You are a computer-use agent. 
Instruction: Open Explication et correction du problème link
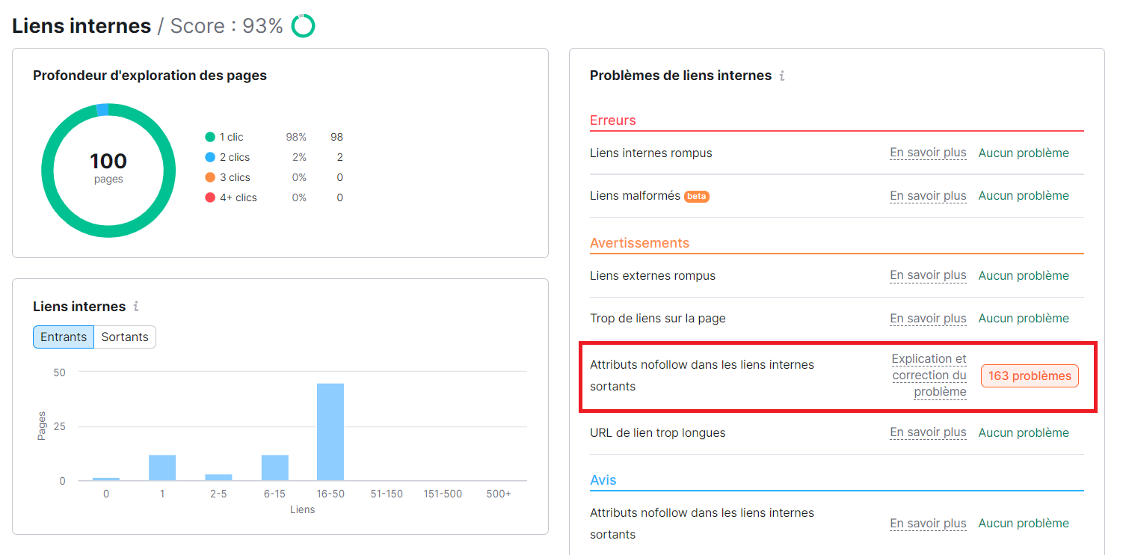click(x=929, y=375)
